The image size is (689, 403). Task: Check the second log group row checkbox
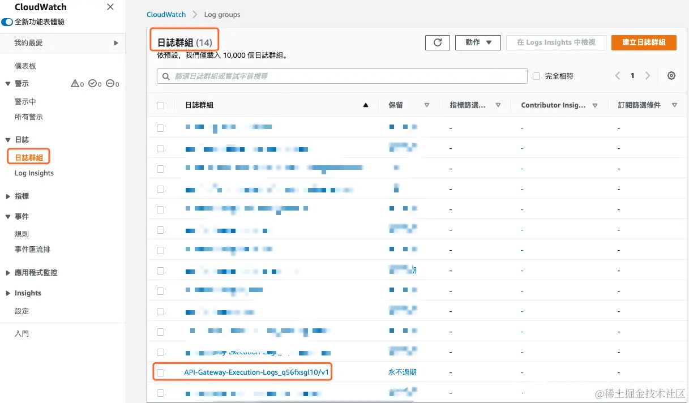tap(161, 149)
